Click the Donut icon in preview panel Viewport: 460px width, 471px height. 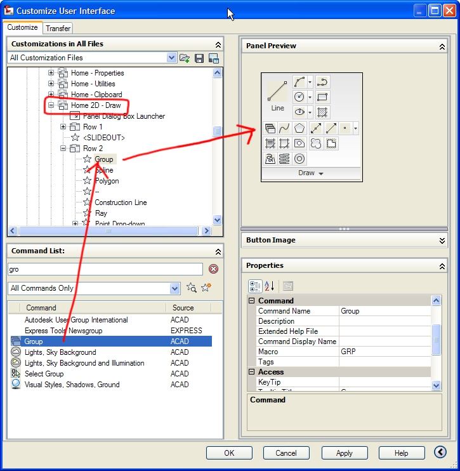click(x=299, y=159)
